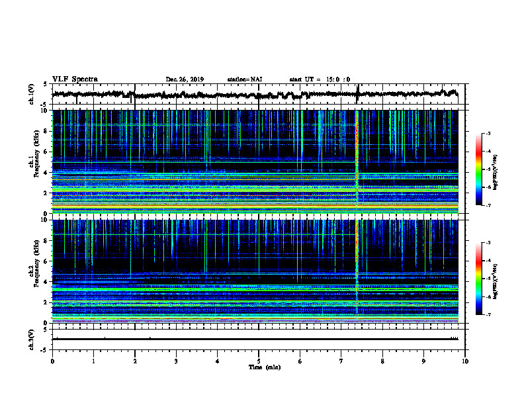Click the time axis tick label '5'
The image size is (524, 405).
pyautogui.click(x=259, y=361)
